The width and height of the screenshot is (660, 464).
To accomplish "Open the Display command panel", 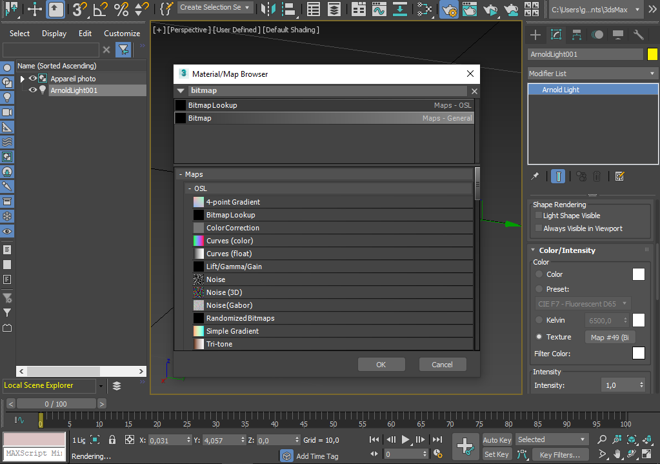I will pyautogui.click(x=618, y=35).
